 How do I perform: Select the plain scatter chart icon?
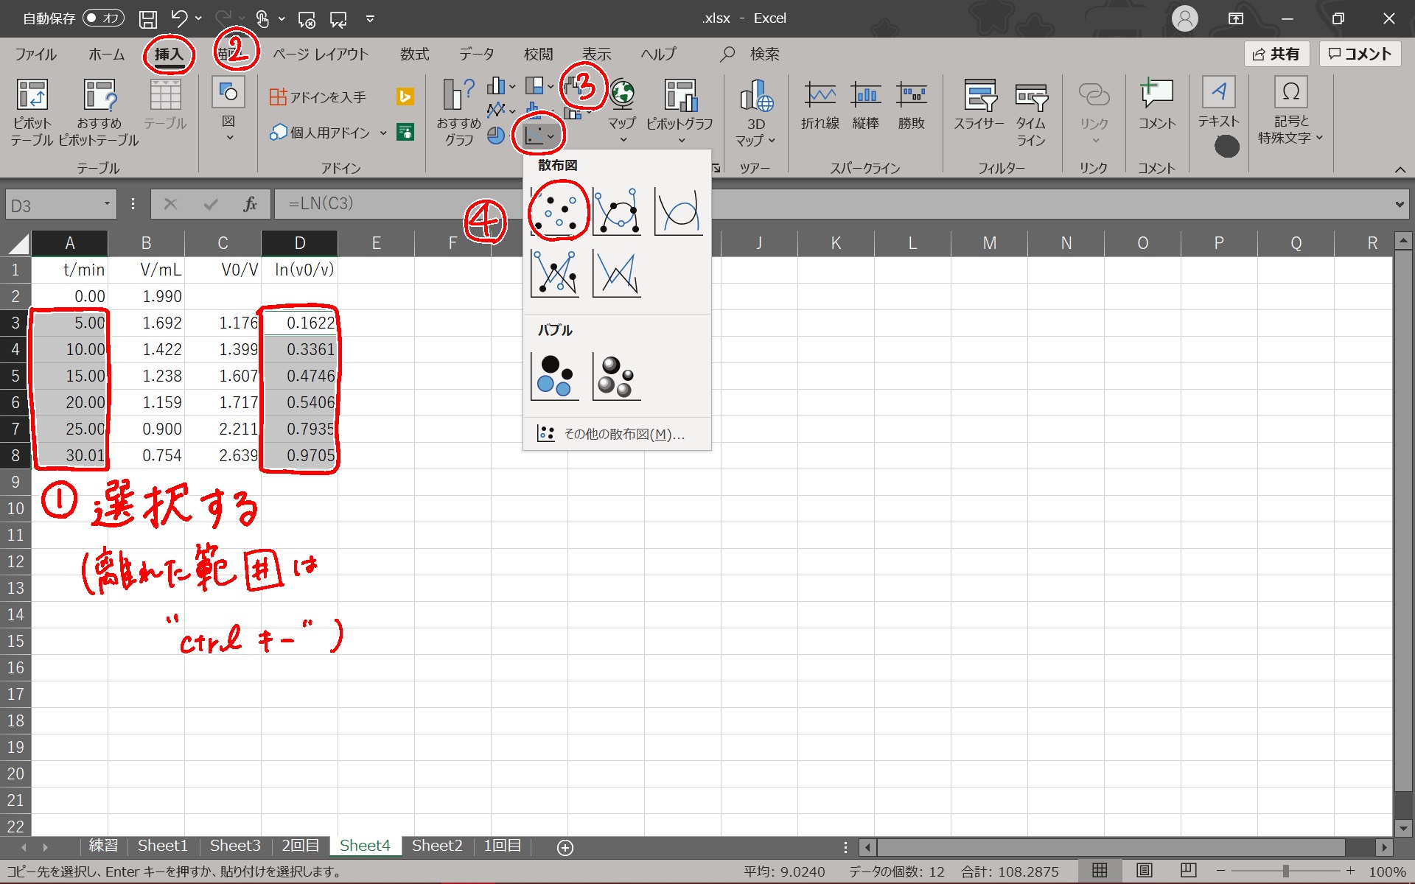[555, 211]
